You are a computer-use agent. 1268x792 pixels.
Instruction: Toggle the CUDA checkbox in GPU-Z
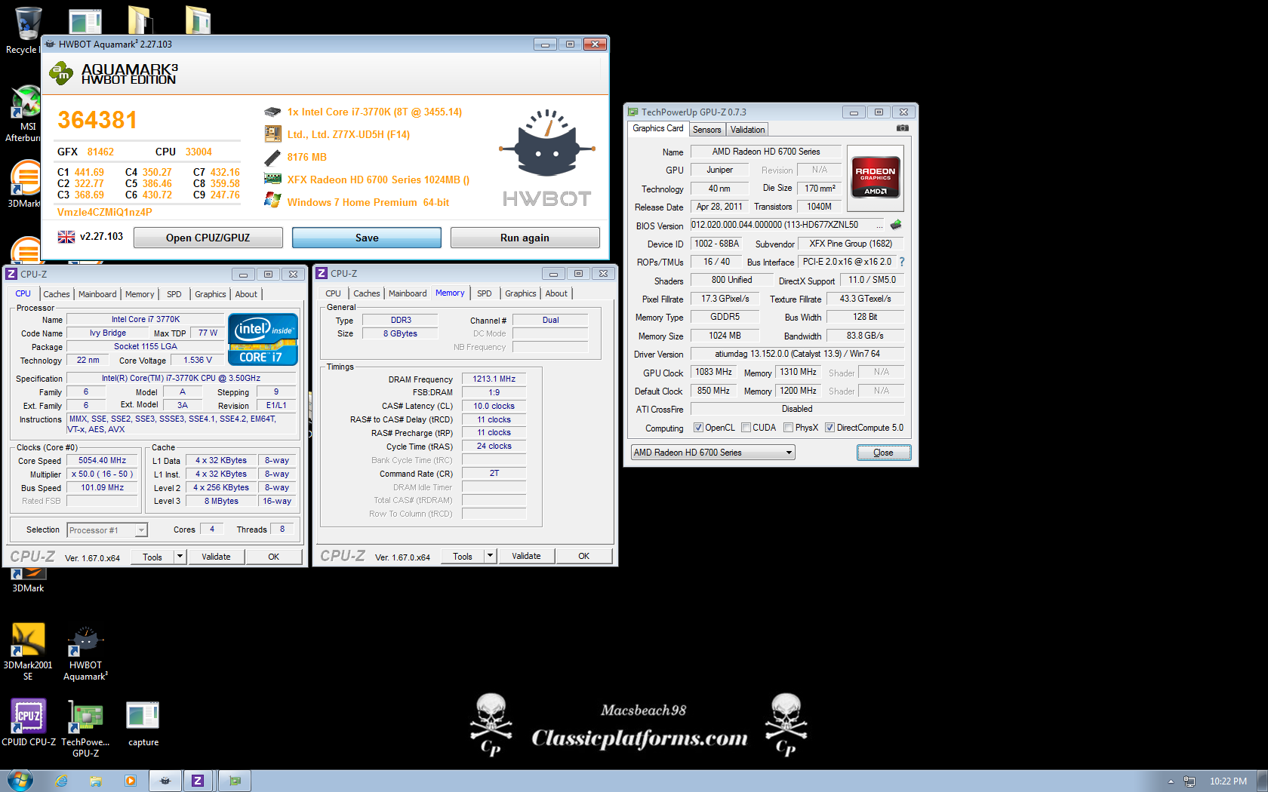(x=746, y=428)
